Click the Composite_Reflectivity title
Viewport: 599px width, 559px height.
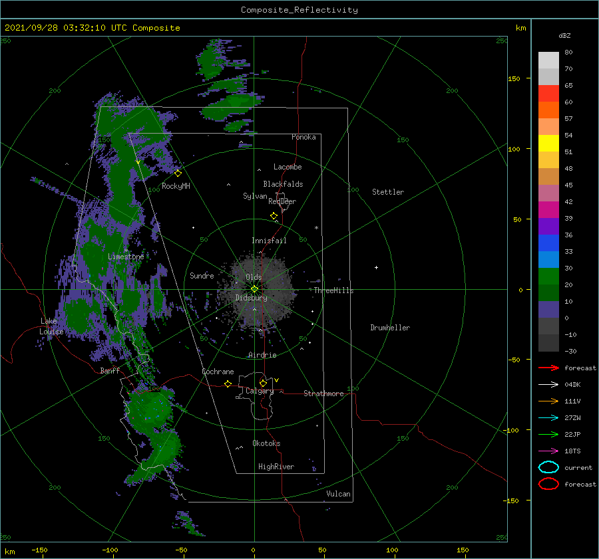coord(299,10)
